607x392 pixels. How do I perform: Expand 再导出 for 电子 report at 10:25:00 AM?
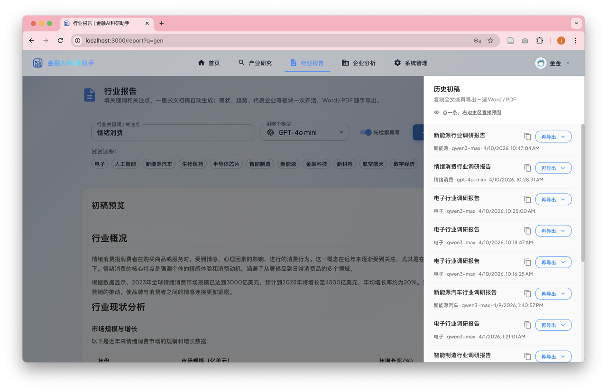coord(553,200)
